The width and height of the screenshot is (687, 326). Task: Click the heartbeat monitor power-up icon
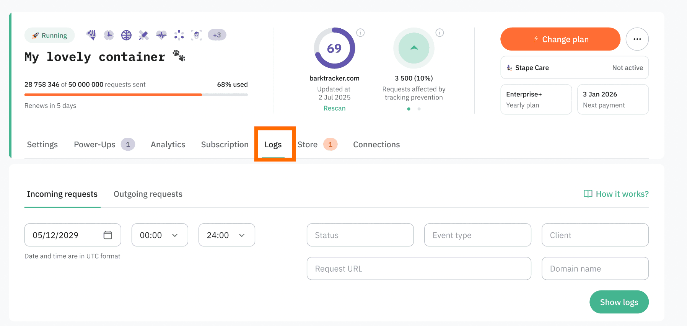(x=161, y=35)
